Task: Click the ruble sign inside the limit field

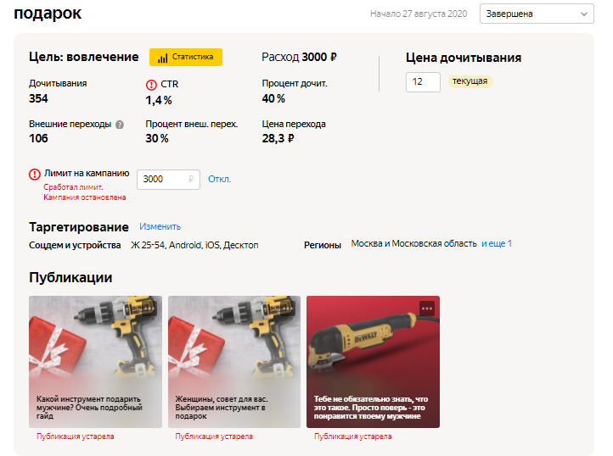Action: 191,179
